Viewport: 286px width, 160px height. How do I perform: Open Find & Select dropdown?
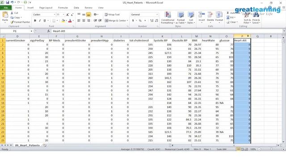tap(256, 18)
